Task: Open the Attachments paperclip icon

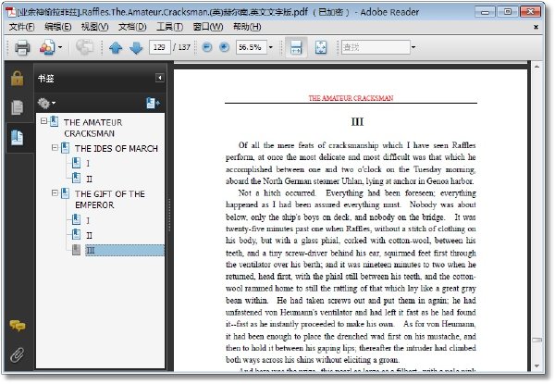Action: click(x=17, y=355)
